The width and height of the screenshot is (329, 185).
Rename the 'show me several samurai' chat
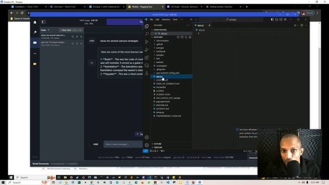[77, 36]
